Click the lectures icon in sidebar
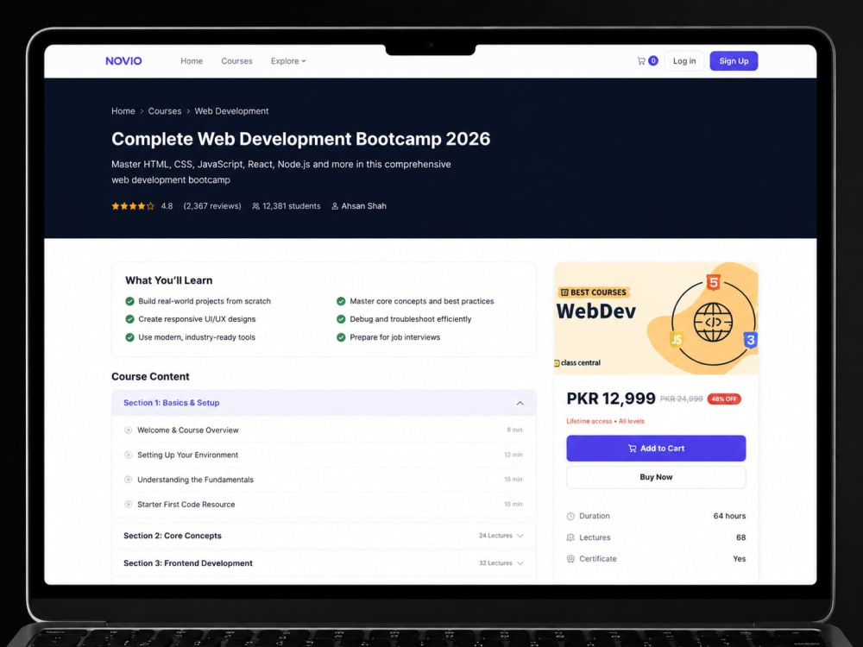 click(570, 537)
